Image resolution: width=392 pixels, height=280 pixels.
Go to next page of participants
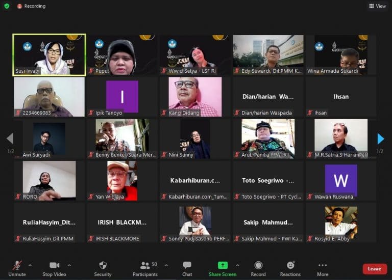click(380, 138)
